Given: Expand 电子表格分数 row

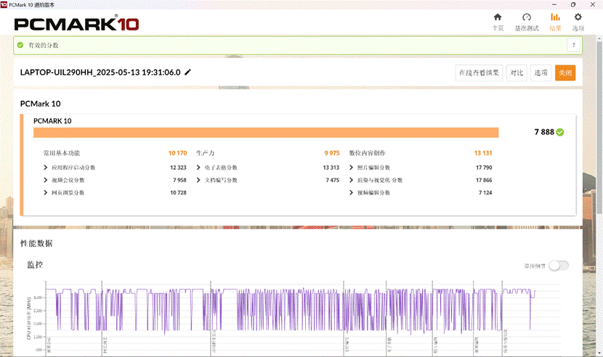Looking at the screenshot, I should [x=198, y=168].
